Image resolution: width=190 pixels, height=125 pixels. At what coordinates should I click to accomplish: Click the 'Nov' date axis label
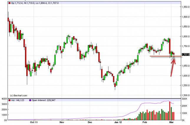(x=62, y=122)
